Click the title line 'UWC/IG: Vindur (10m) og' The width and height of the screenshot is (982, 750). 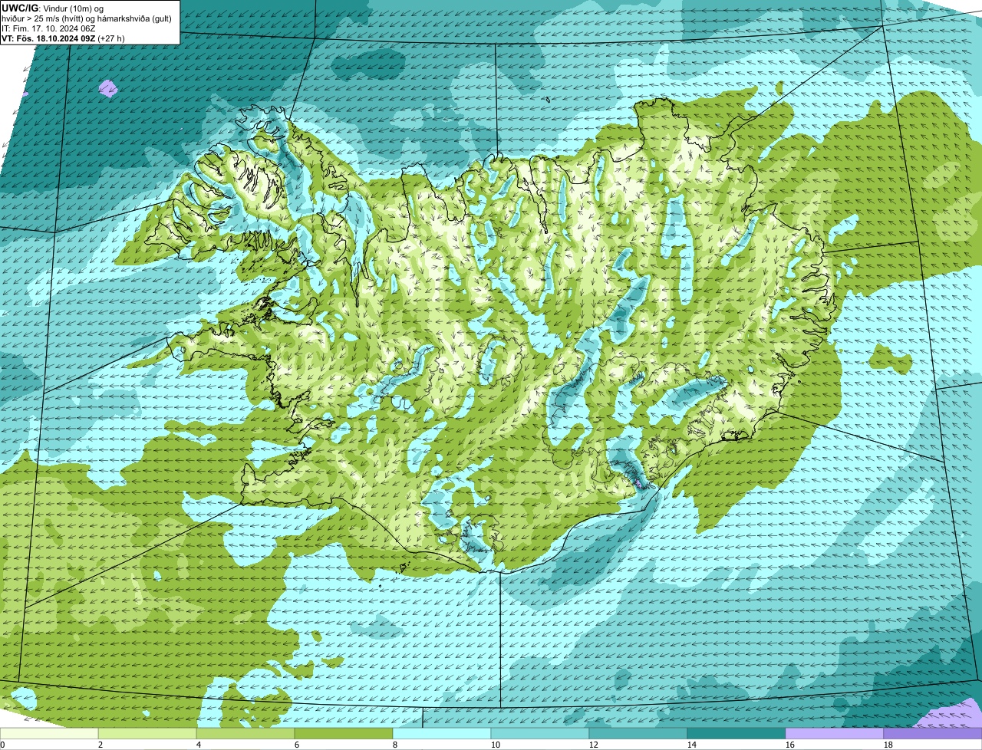(x=53, y=8)
